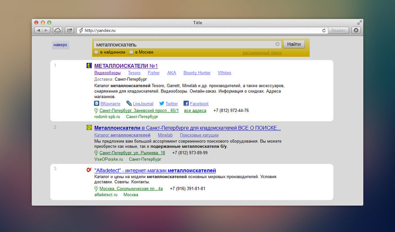Click the map pin next to Сокольническая пл. address

[96, 189]
